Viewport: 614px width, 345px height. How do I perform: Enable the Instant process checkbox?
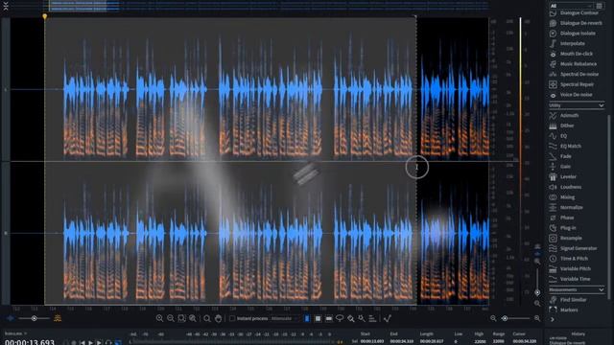click(232, 318)
